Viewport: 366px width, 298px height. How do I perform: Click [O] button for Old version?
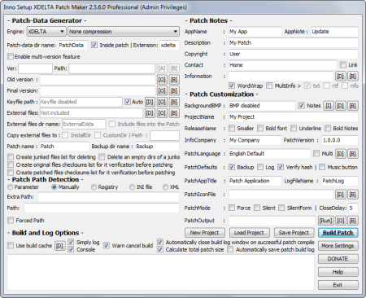162,80
